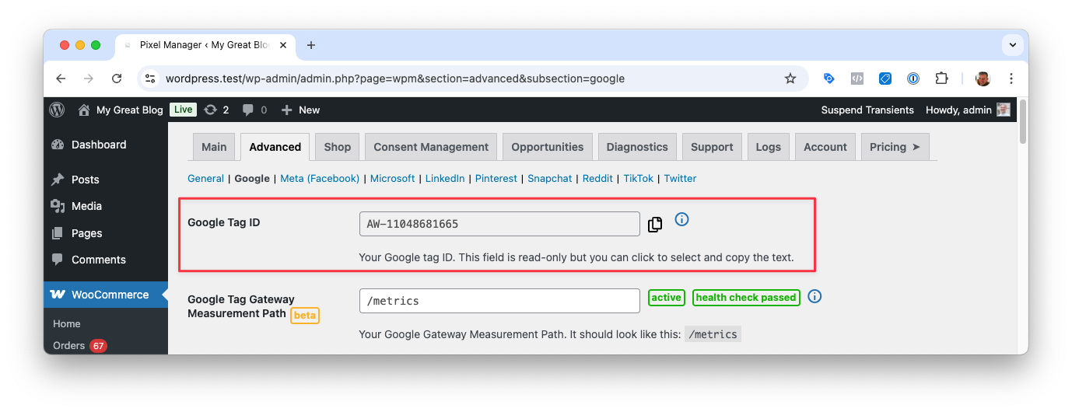Open the Google subsection link
The image size is (1072, 412).
(252, 178)
